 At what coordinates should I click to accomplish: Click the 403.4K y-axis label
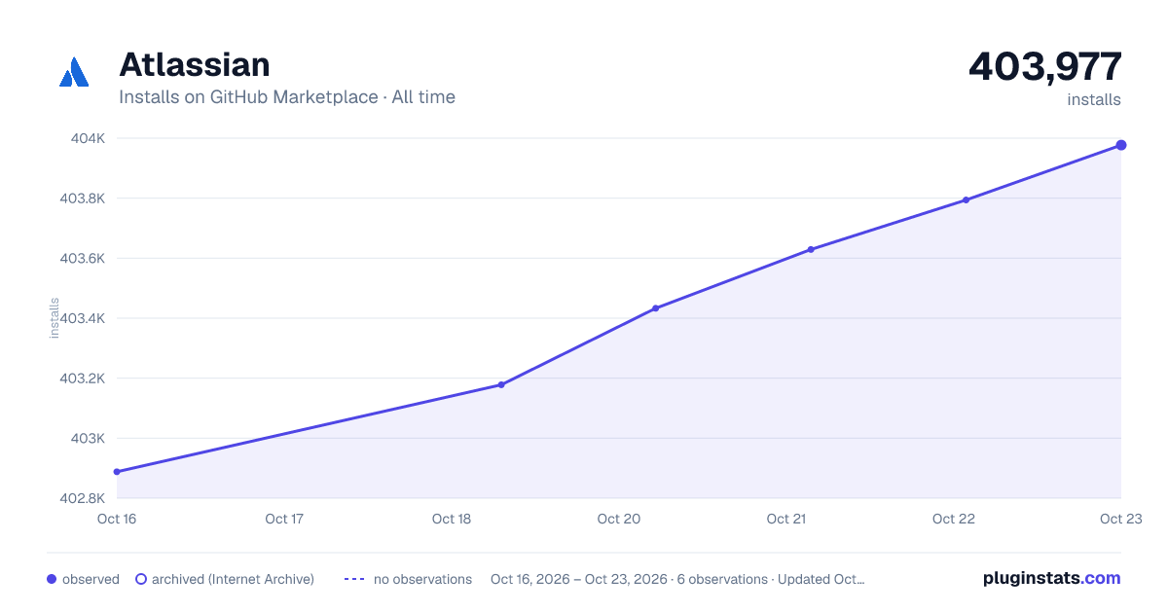click(82, 318)
